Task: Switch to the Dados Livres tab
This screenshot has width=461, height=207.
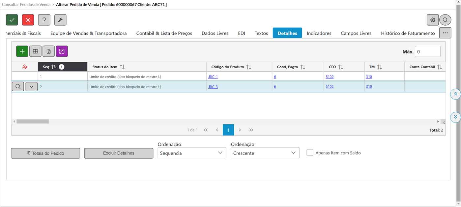Action: [215, 33]
